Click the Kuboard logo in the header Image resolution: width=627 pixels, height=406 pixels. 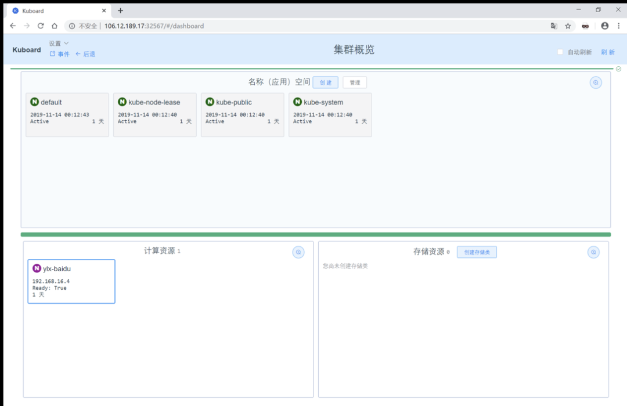coord(26,50)
